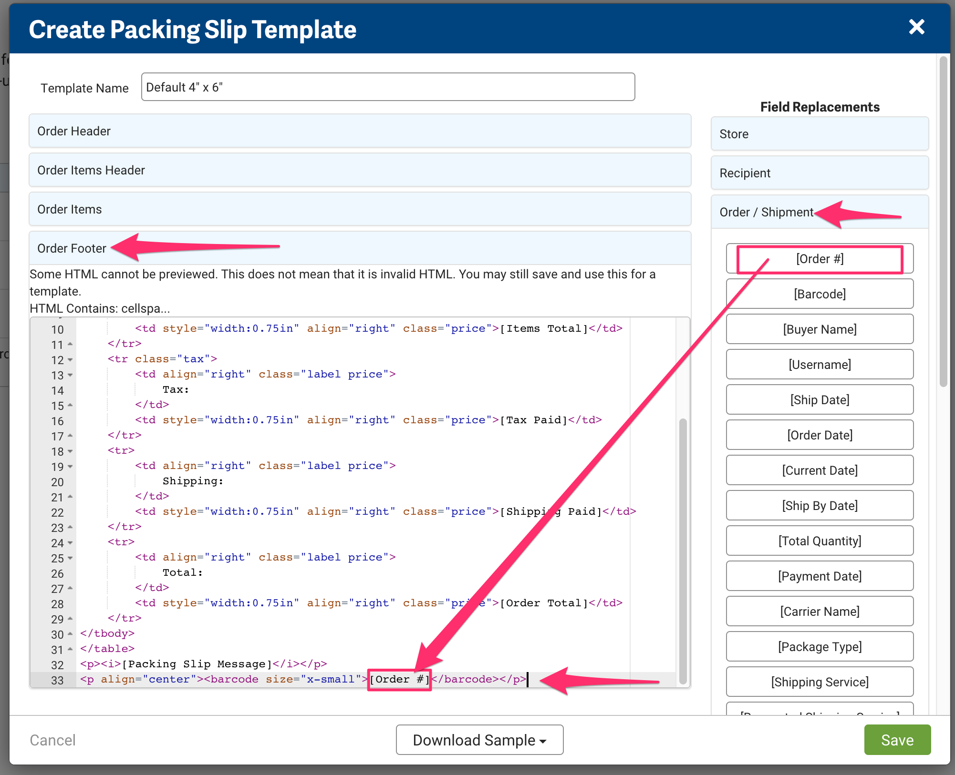Fold code at line 12 arrow
955x775 pixels.
(70, 360)
